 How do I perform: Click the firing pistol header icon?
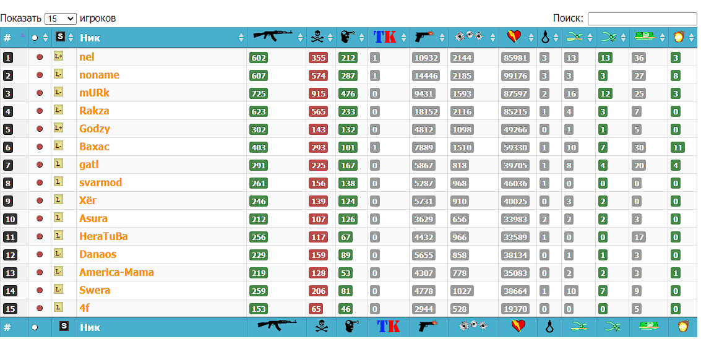[x=424, y=36]
